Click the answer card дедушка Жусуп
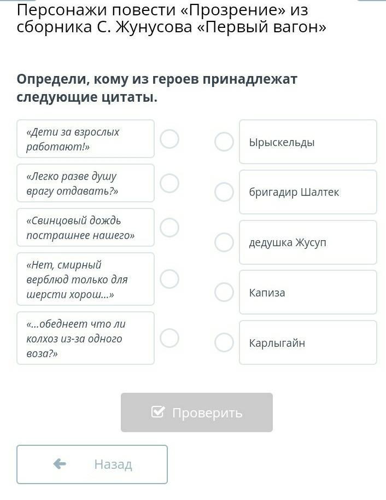Screen dimensions: 386x500 point(308,242)
